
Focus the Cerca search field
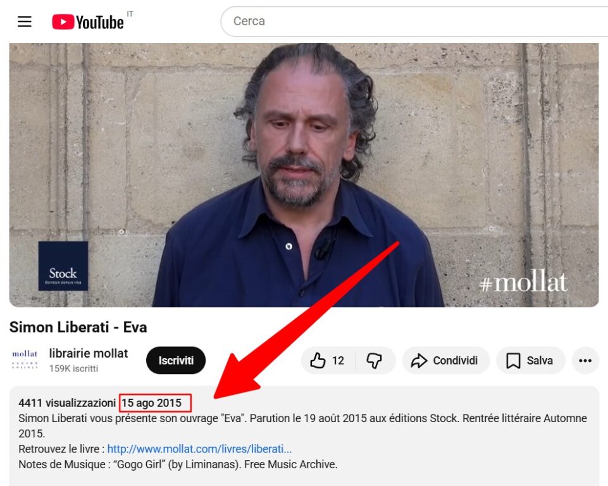pos(414,22)
